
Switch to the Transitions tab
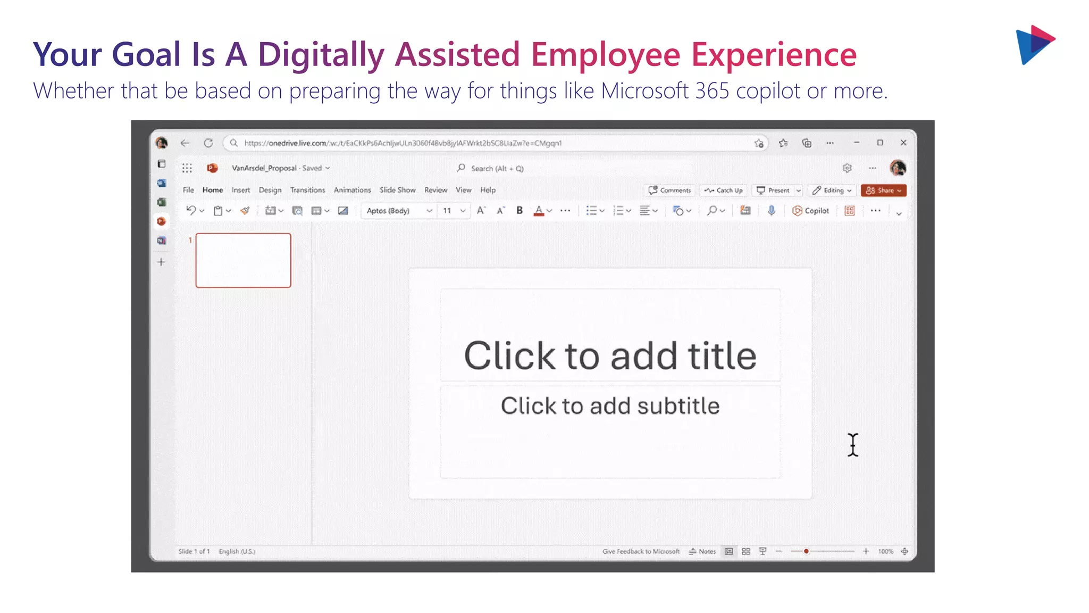307,190
